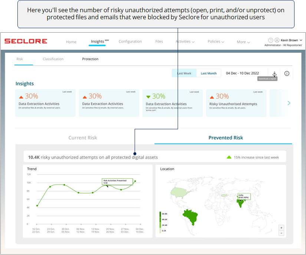
Task: Click the 06 Nov. trend data point
Action: (79, 193)
